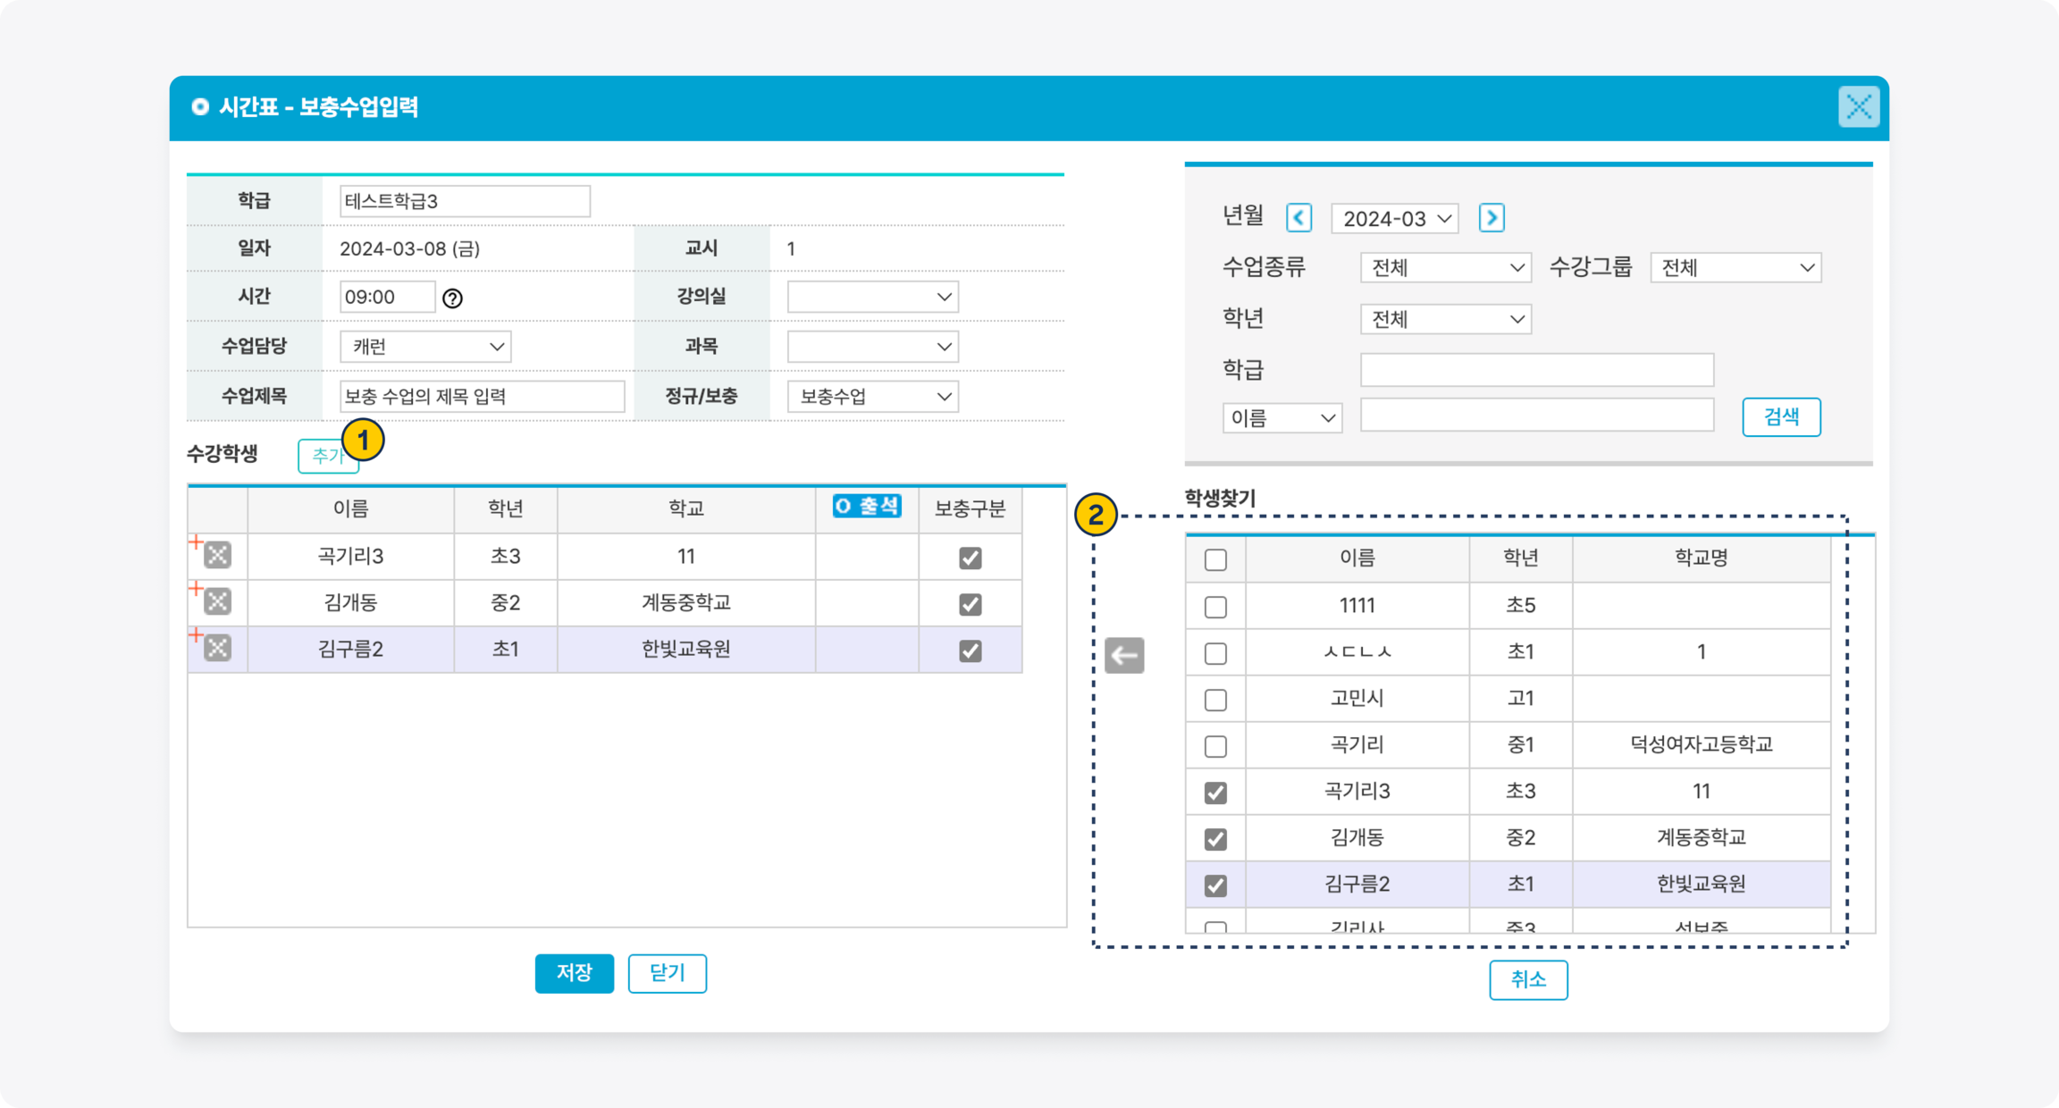The image size is (2059, 1108).
Task: Click the help icon next to time field
Action: point(452,298)
